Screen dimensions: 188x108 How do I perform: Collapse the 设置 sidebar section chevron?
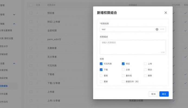(14, 63)
